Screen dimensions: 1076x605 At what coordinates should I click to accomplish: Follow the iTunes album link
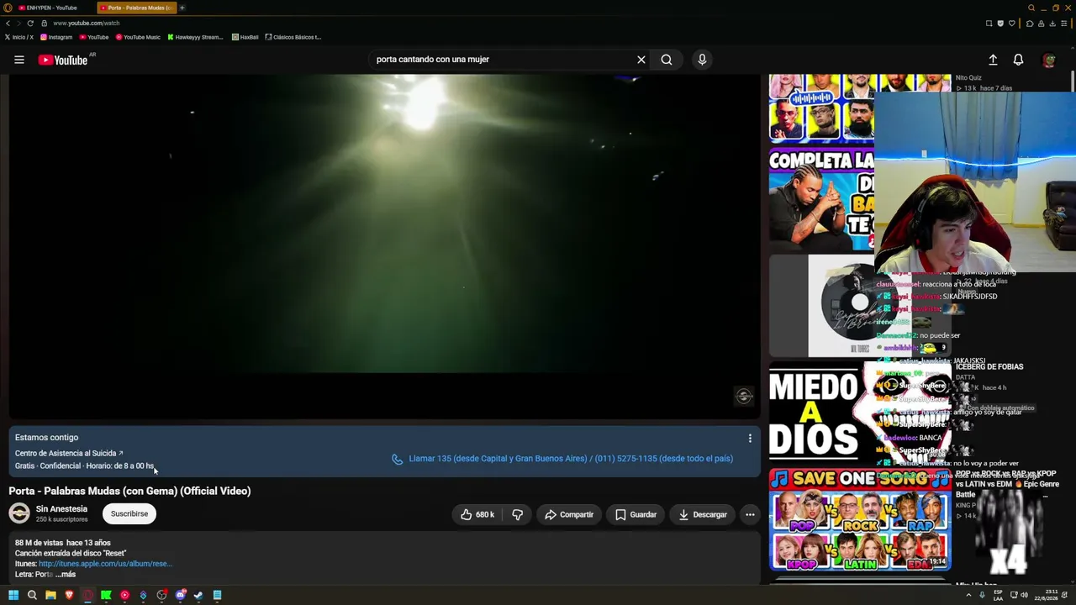point(104,564)
